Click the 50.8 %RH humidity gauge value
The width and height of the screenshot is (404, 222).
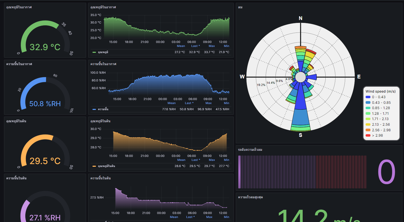(x=45, y=104)
